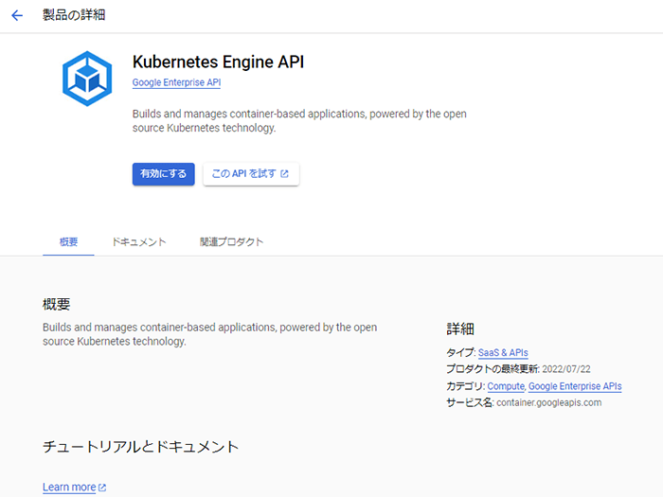Open the Learn more link
Viewport: 663px width, 497px height.
point(69,488)
